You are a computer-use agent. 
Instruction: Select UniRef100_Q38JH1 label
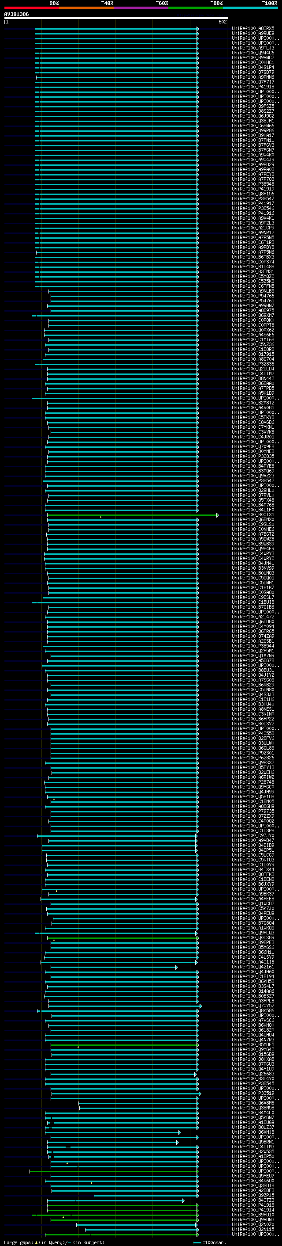(253, 121)
